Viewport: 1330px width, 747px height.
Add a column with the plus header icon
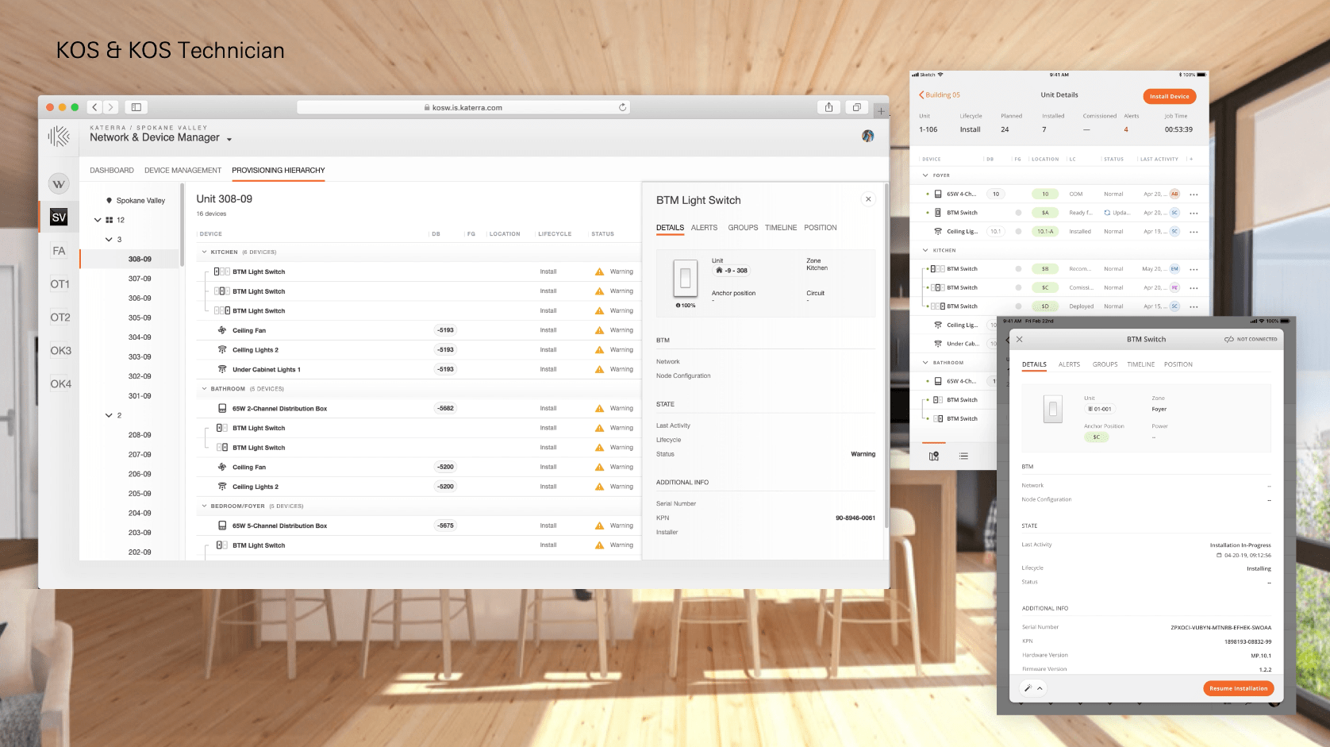[x=1191, y=159]
